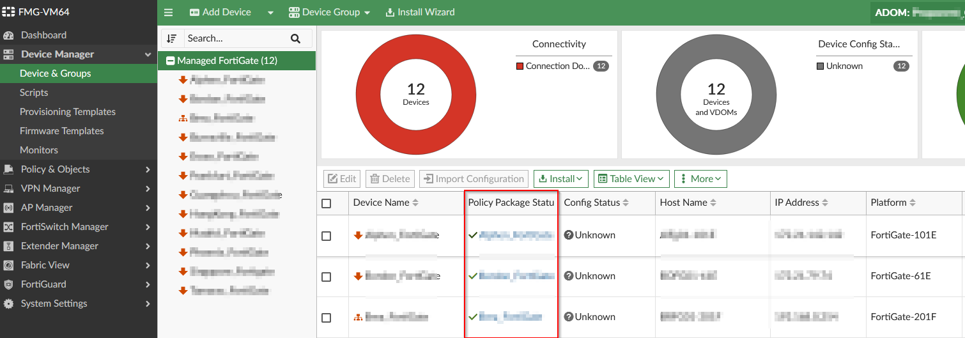
Task: Click the FortiGuard shield icon
Action: 8,284
